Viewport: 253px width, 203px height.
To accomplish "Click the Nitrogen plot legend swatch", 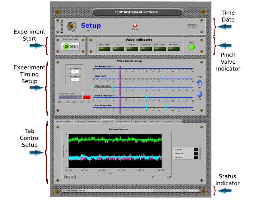I will [196, 157].
